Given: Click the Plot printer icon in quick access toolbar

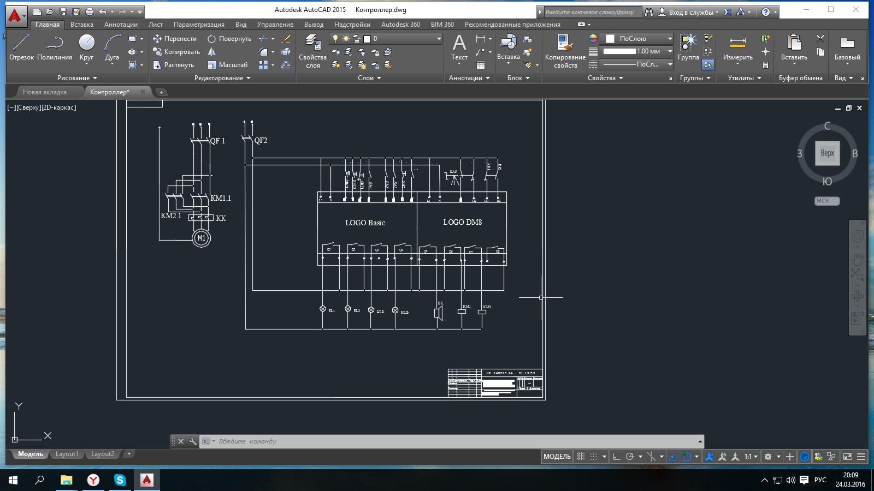Looking at the screenshot, I should [x=89, y=11].
